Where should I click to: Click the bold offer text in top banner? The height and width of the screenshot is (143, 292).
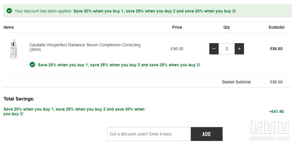[155, 11]
